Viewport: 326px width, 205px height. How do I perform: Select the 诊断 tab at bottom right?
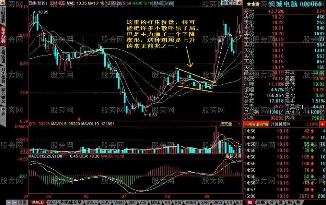[x=261, y=202]
